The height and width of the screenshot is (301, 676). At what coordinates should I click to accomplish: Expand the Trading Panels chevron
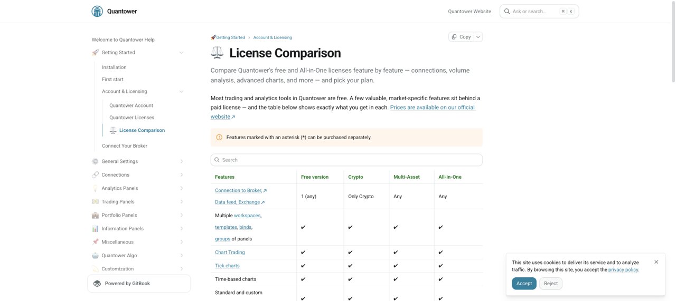pyautogui.click(x=181, y=201)
